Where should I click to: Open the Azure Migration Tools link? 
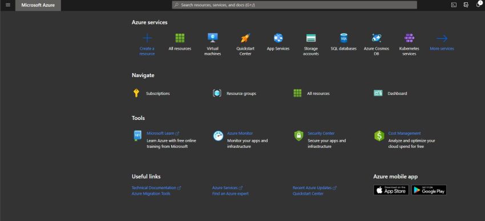151,194
